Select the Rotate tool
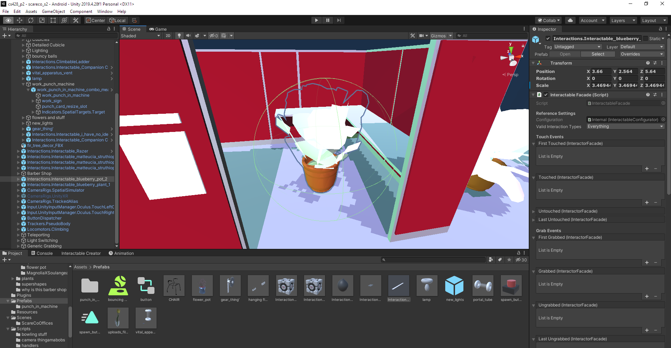This screenshot has width=671, height=348. [31, 20]
